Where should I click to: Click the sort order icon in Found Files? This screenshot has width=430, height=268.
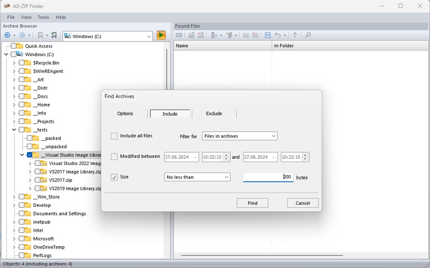pyautogui.click(x=214, y=35)
